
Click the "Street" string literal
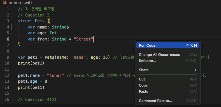pyautogui.click(x=83, y=39)
